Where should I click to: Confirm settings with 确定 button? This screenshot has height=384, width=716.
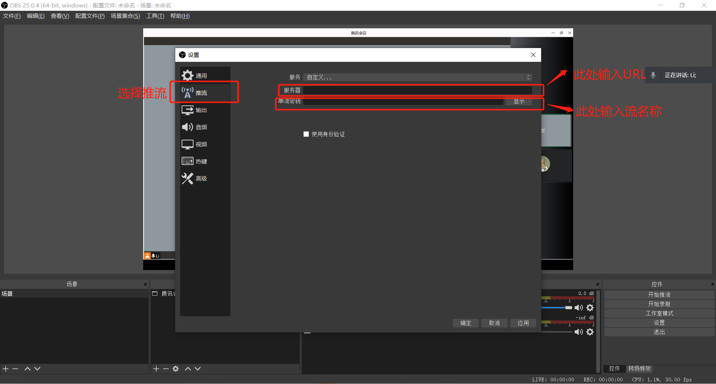pos(466,323)
